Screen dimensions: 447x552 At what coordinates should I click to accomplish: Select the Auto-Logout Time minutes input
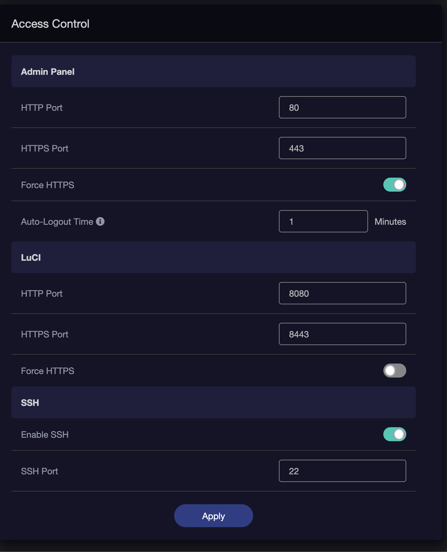tap(323, 221)
